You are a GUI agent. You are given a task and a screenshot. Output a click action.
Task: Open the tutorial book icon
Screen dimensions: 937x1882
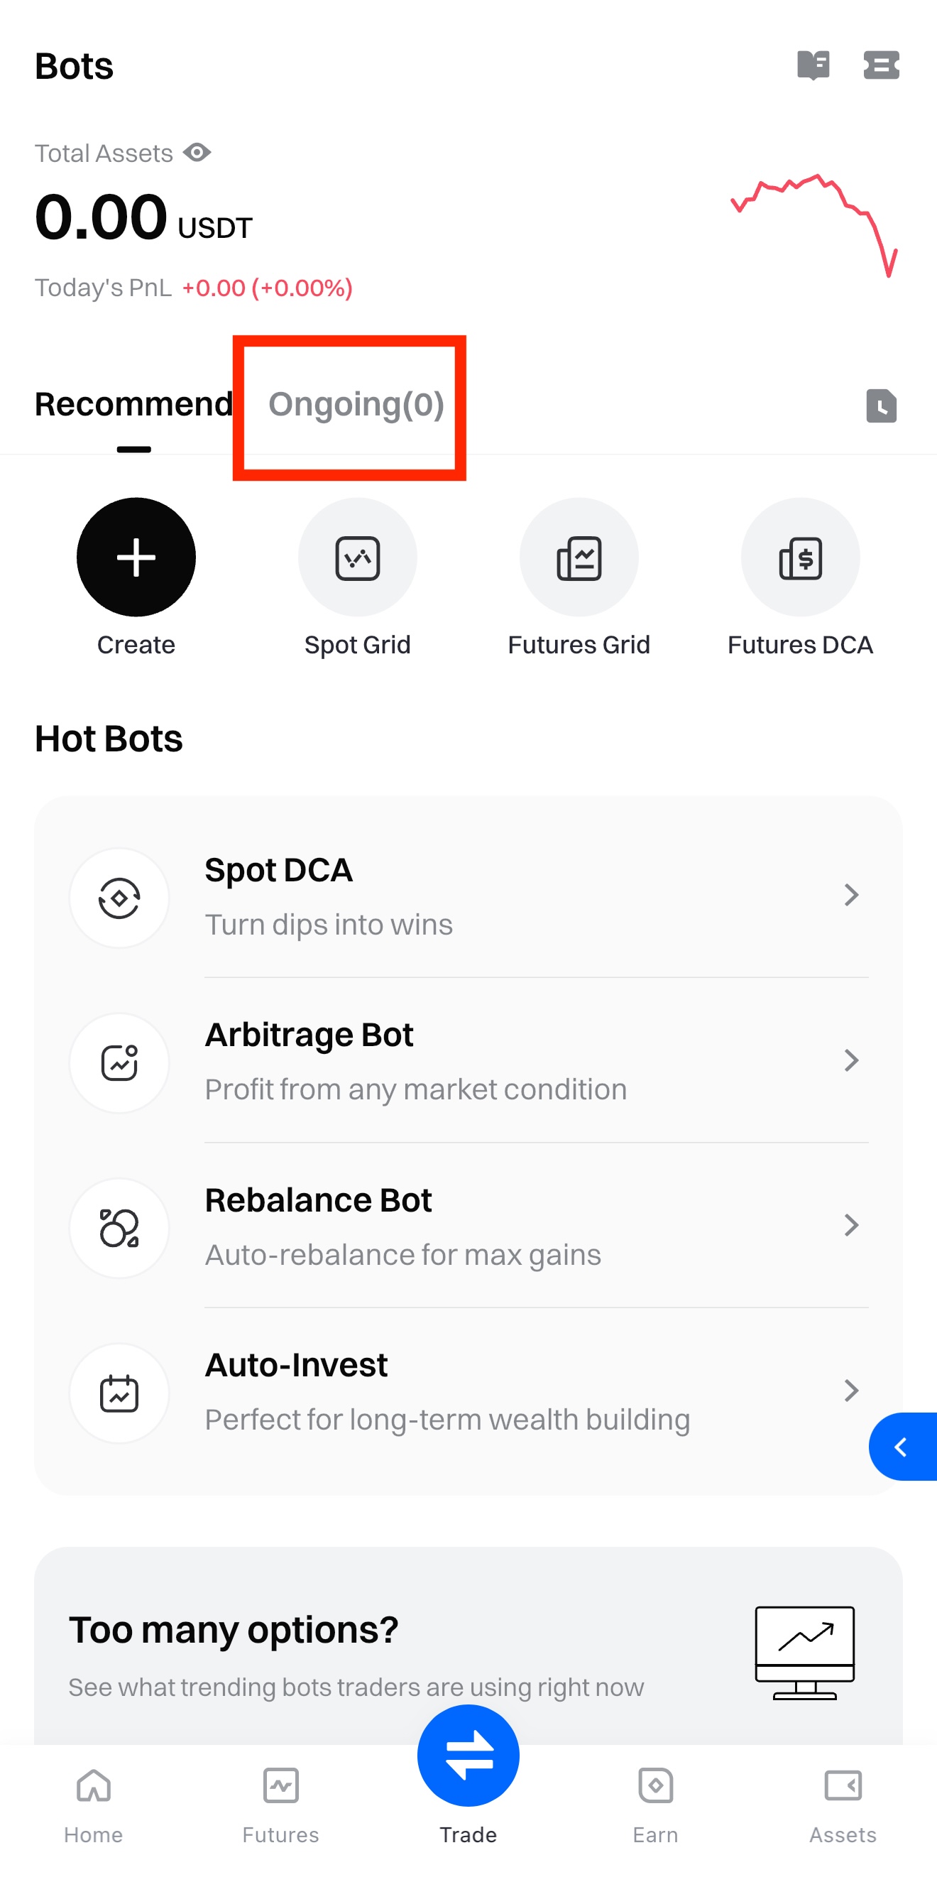813,65
